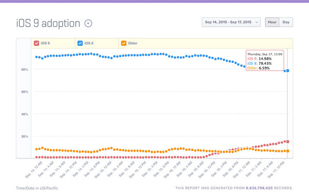This screenshot has height=194, width=309.
Task: Switch the chart to Hour view
Action: pos(272,22)
